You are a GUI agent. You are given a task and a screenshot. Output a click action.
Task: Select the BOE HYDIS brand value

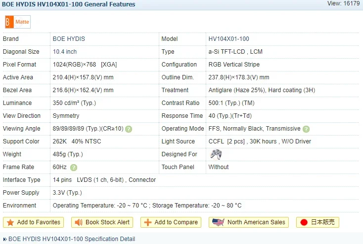pyautogui.click(x=69, y=39)
